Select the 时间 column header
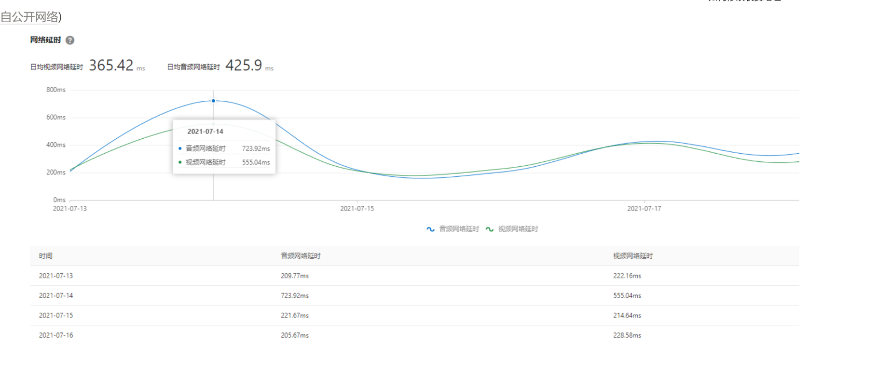The image size is (878, 385). coord(46,256)
